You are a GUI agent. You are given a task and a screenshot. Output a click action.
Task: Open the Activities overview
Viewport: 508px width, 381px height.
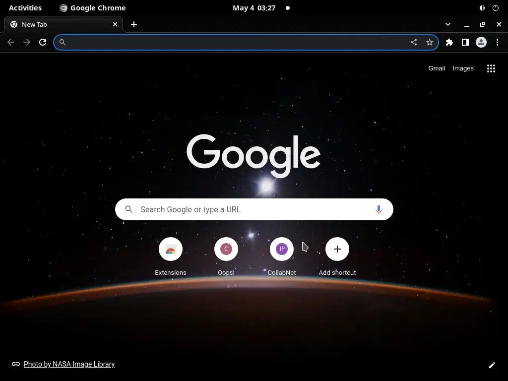(x=25, y=8)
